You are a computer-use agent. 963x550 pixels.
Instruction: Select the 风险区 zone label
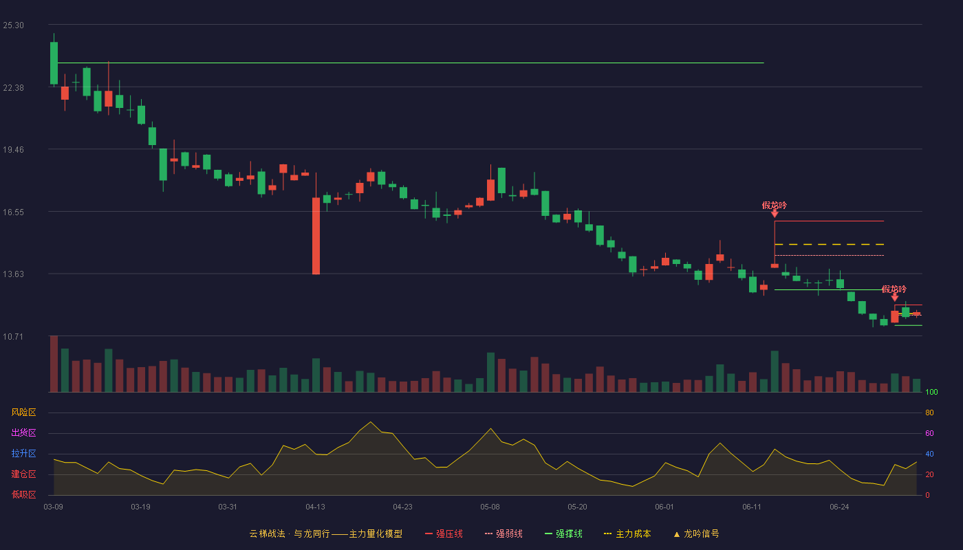coord(23,412)
